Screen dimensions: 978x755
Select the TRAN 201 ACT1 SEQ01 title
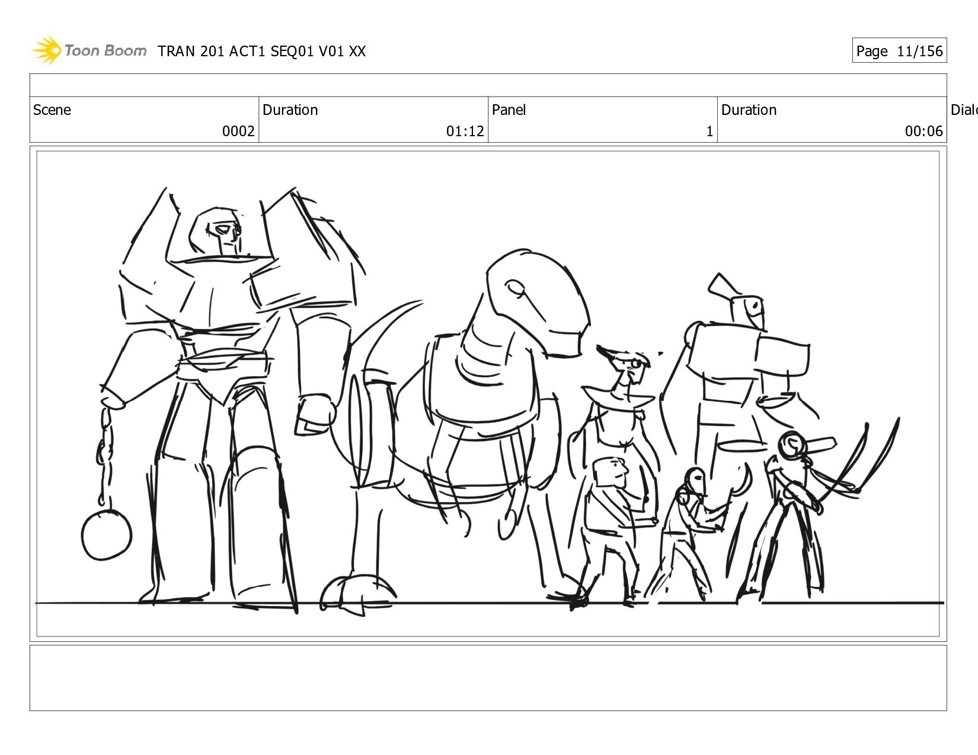coord(261,52)
